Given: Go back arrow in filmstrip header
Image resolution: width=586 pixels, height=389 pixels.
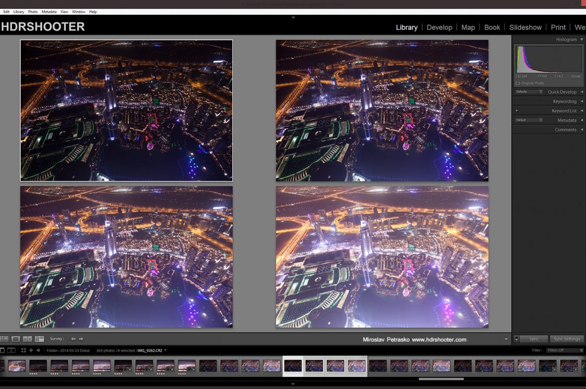Looking at the screenshot, I should (x=31, y=351).
